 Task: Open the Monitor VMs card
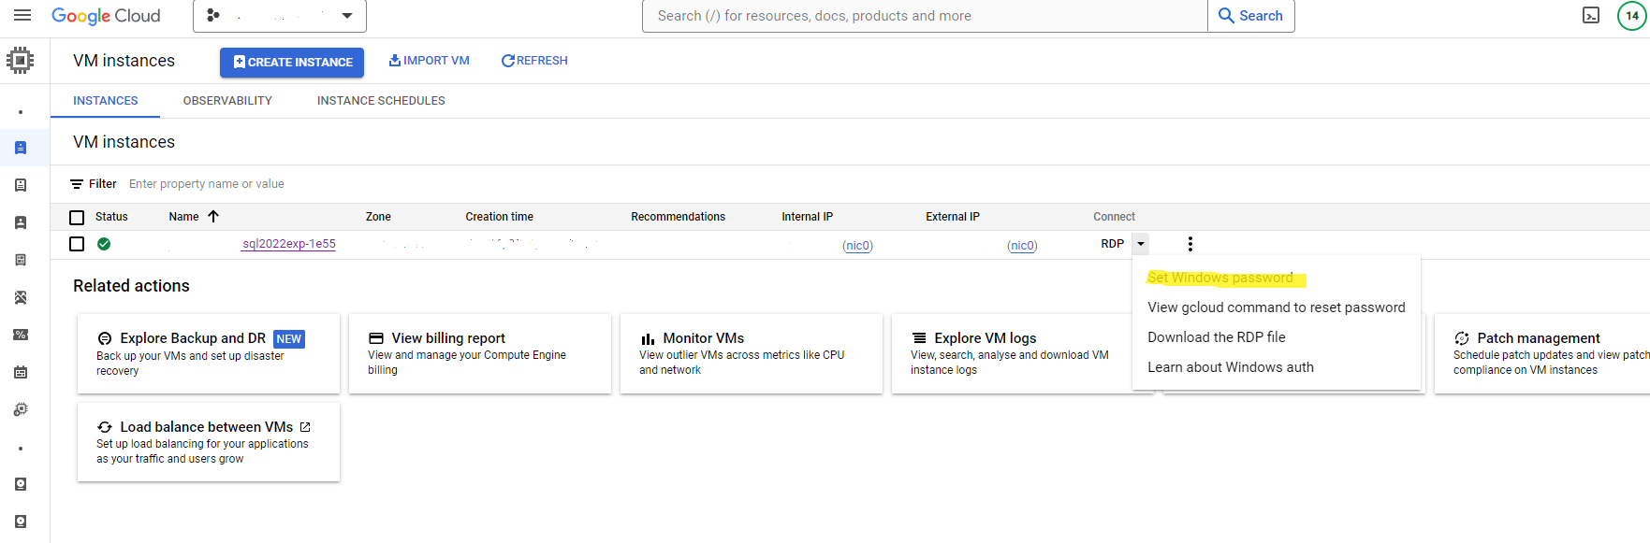click(752, 353)
